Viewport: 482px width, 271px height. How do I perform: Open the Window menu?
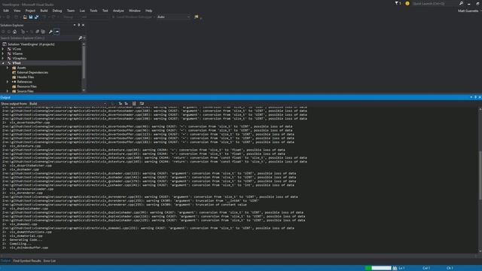tap(135, 11)
